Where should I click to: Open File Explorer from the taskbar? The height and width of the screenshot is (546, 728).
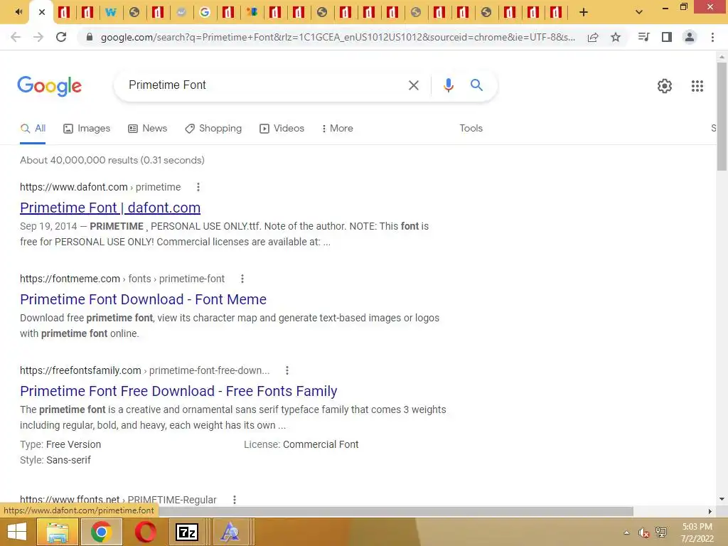tap(57, 532)
